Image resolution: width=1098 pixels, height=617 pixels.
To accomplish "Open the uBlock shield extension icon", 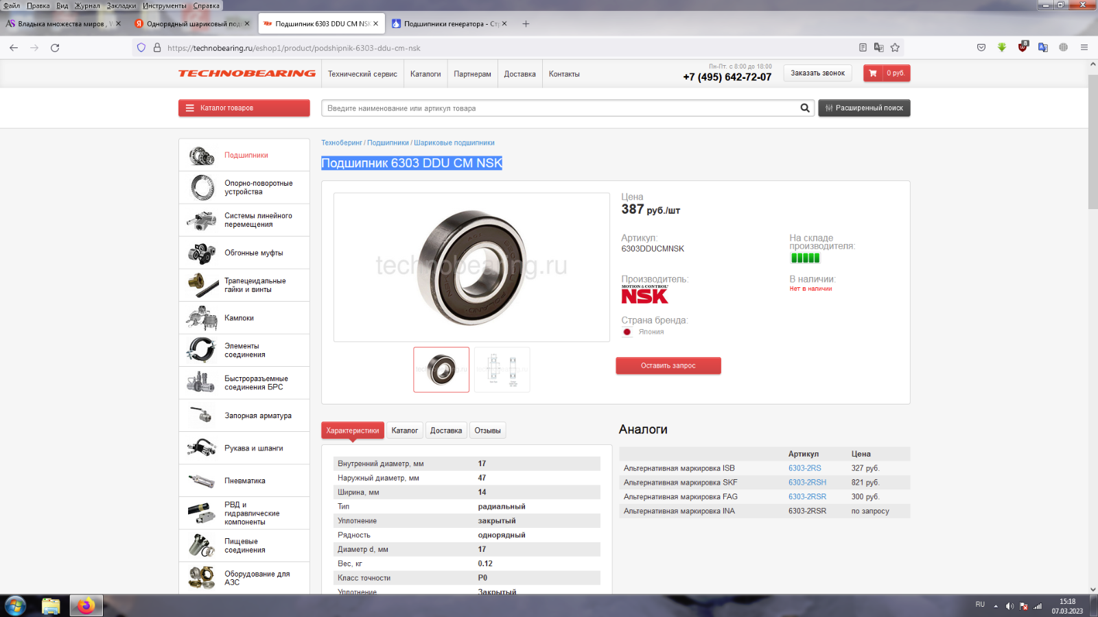I will [x=1023, y=47].
